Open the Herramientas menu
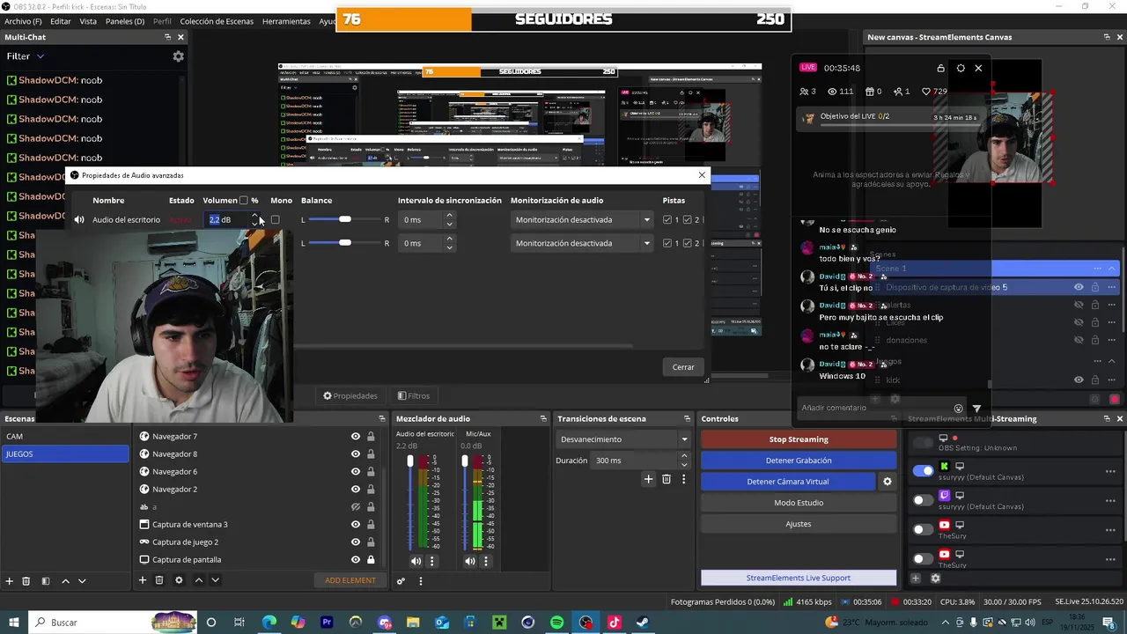Image resolution: width=1127 pixels, height=634 pixels. pos(286,21)
